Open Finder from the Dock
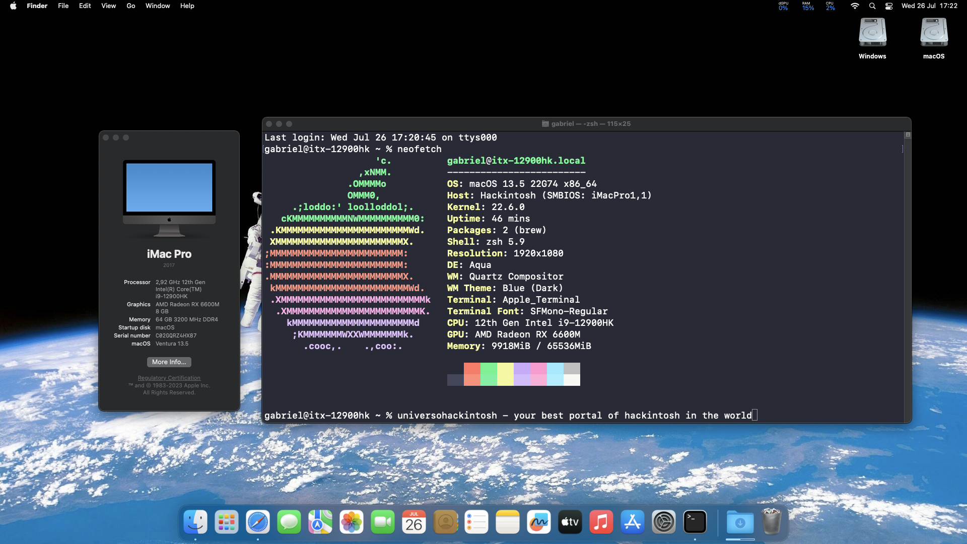The width and height of the screenshot is (967, 544). click(195, 522)
